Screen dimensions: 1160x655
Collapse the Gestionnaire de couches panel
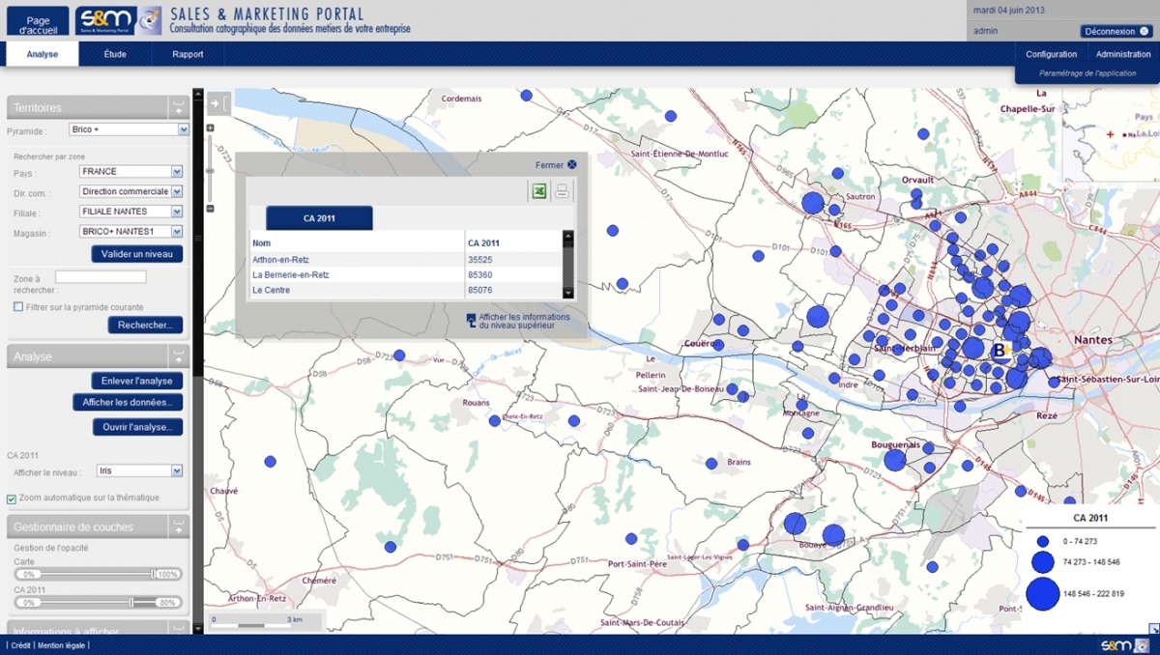pos(177,527)
